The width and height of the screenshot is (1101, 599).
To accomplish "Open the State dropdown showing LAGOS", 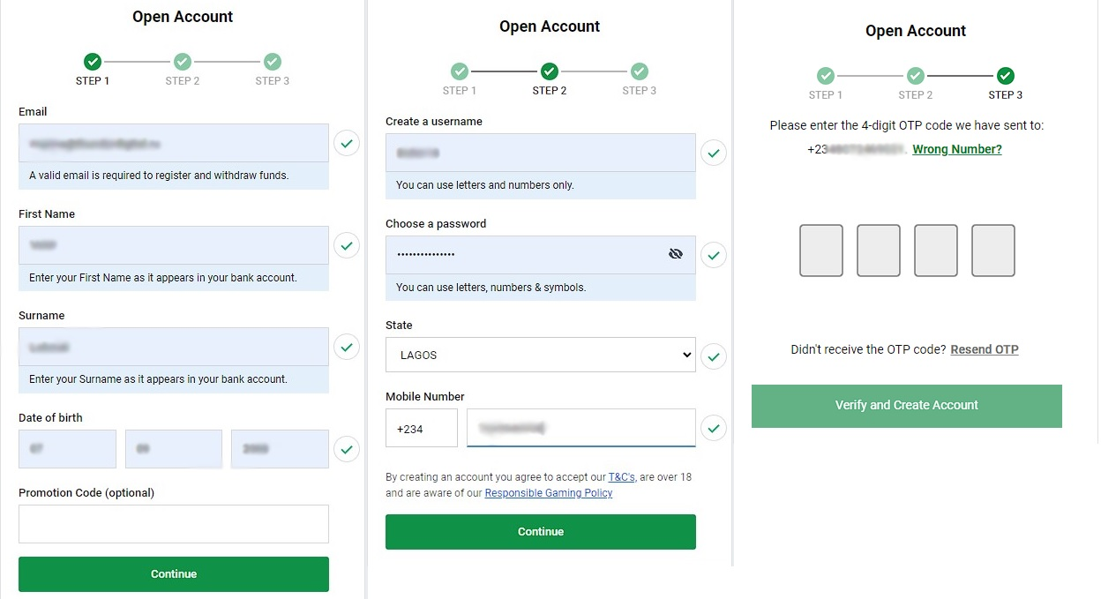I will point(540,355).
